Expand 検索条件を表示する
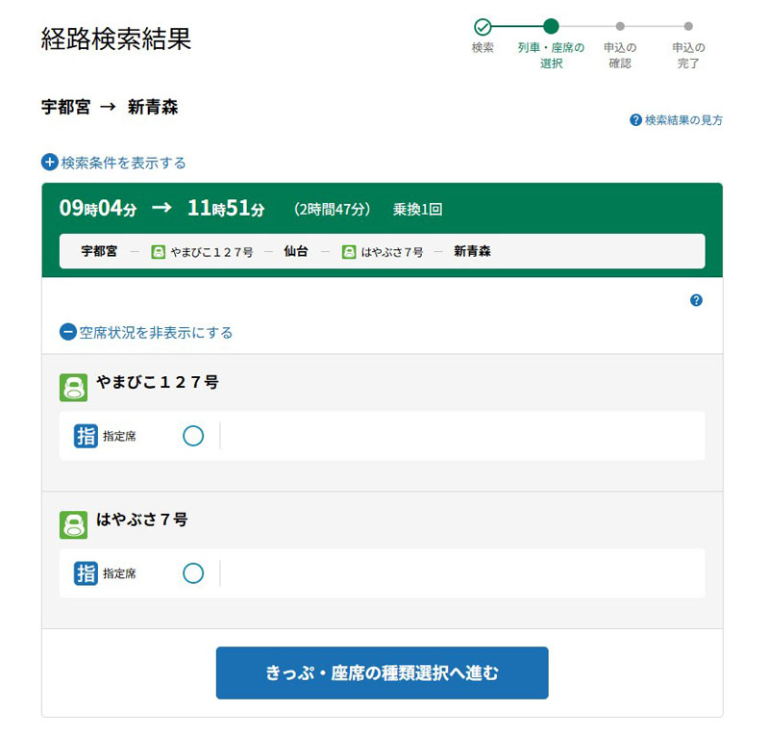 click(x=113, y=163)
